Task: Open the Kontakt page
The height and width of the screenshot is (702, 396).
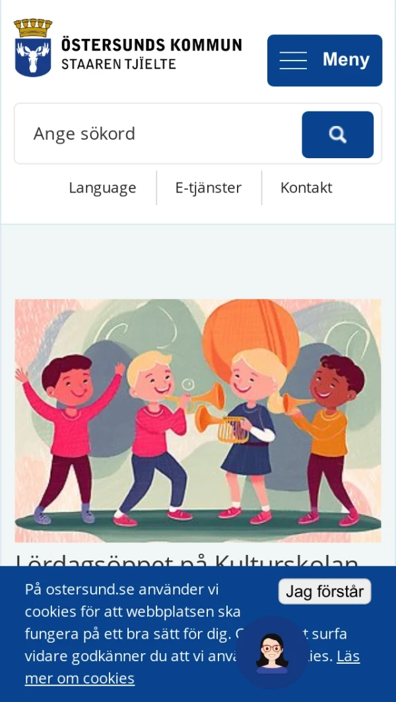Action: pyautogui.click(x=306, y=188)
